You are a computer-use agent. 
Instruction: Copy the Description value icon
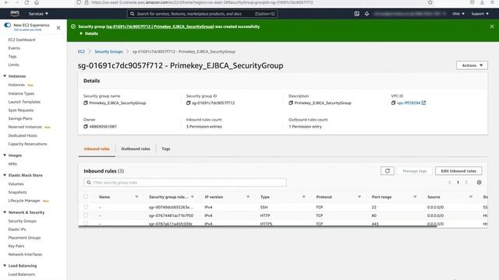pos(291,103)
